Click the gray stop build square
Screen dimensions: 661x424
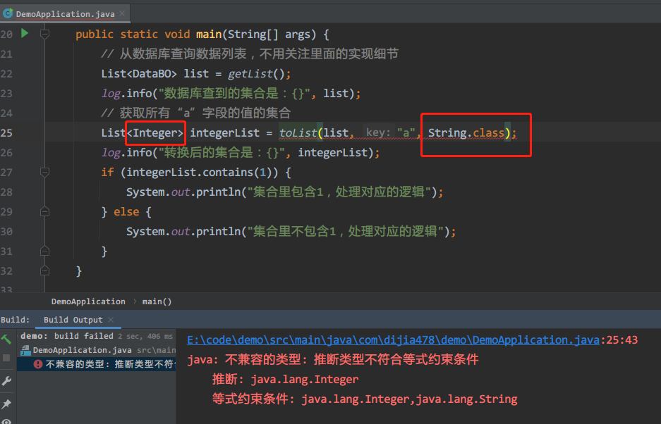point(6,358)
